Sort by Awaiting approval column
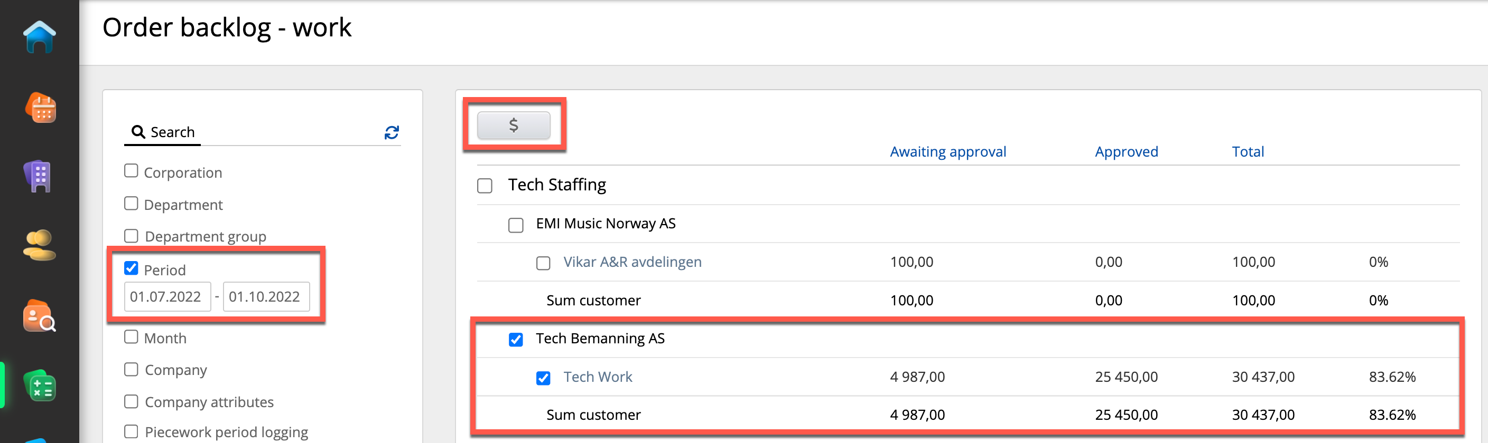The width and height of the screenshot is (1488, 443). click(x=947, y=152)
